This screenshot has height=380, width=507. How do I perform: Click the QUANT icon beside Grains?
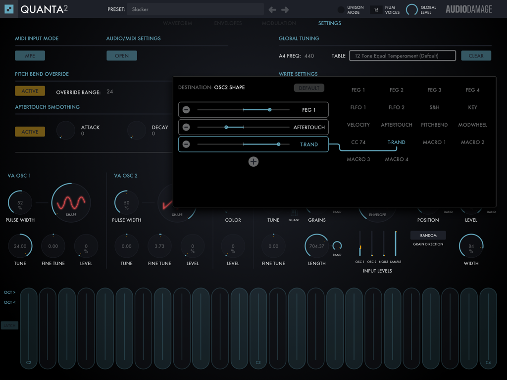pyautogui.click(x=294, y=212)
